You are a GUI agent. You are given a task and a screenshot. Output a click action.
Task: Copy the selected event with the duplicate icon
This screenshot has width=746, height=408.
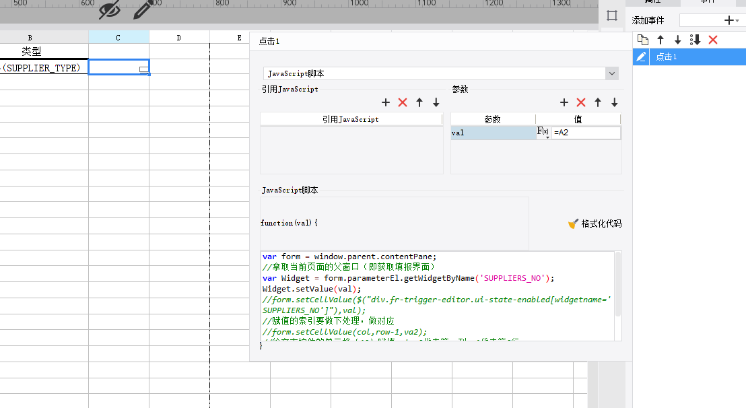pos(643,40)
